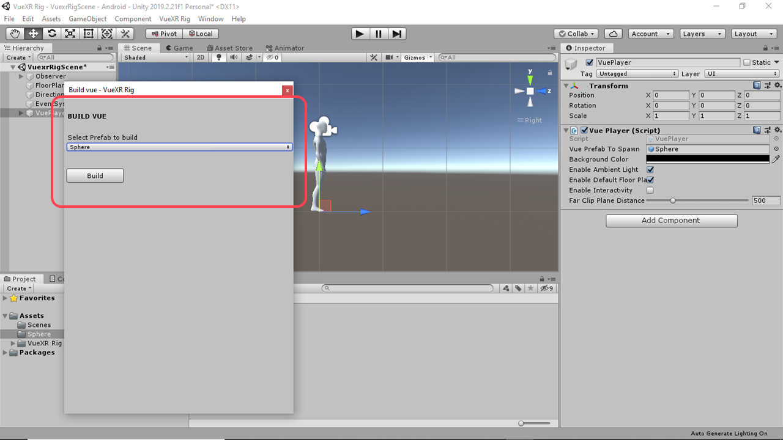Open the Shaded draw mode dropdown
Viewport: 783px width, 440px height.
point(156,57)
